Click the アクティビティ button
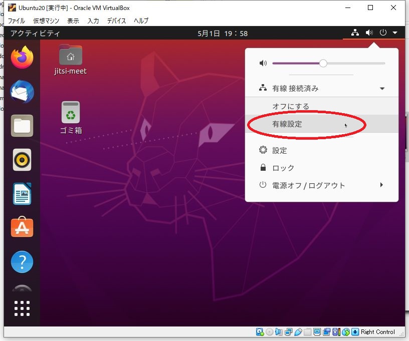This screenshot has width=409, height=341. point(35,34)
